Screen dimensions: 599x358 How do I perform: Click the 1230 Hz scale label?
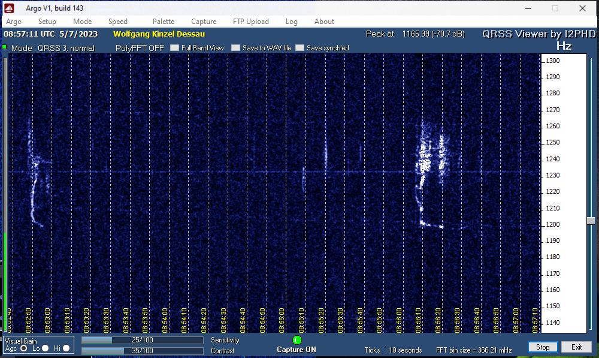[x=553, y=175]
